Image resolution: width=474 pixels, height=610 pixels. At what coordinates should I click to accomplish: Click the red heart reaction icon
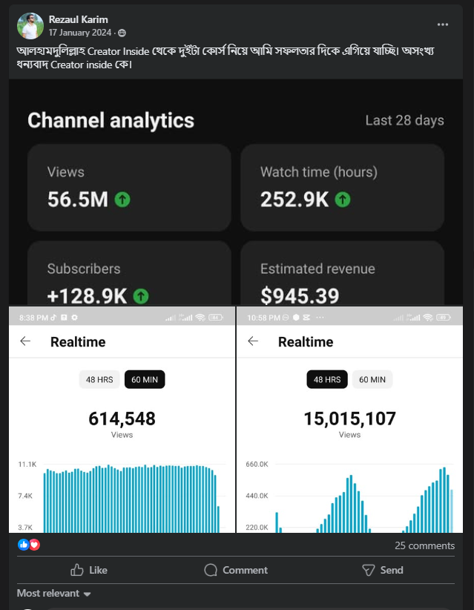point(34,545)
